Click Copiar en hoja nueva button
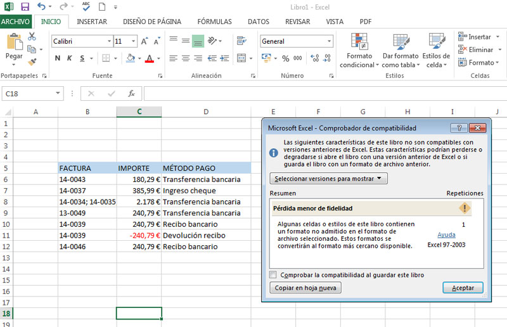 click(305, 288)
